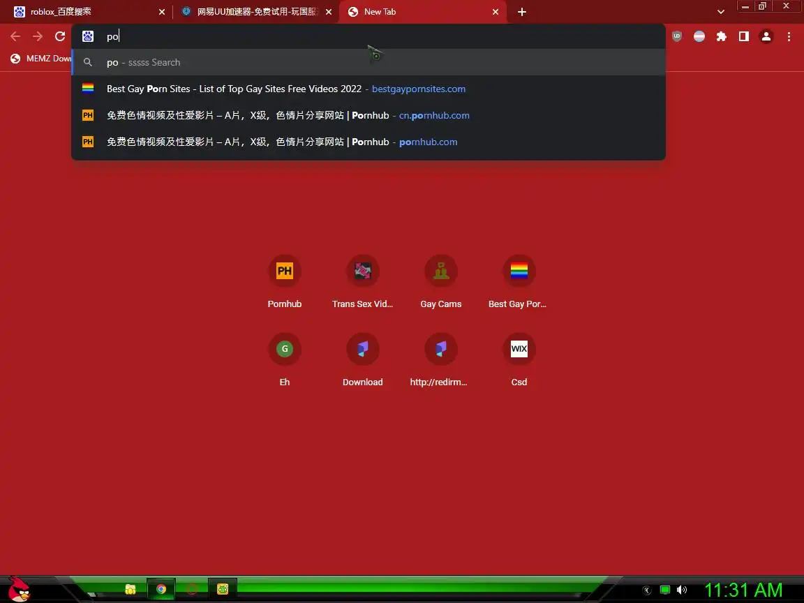Close the New Tab tab
The image size is (804, 603).
[x=496, y=12]
